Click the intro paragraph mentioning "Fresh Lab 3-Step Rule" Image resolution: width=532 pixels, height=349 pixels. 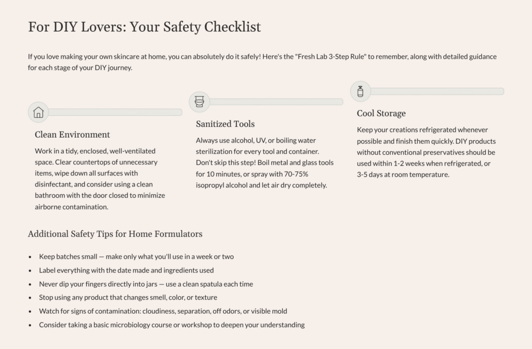click(262, 62)
